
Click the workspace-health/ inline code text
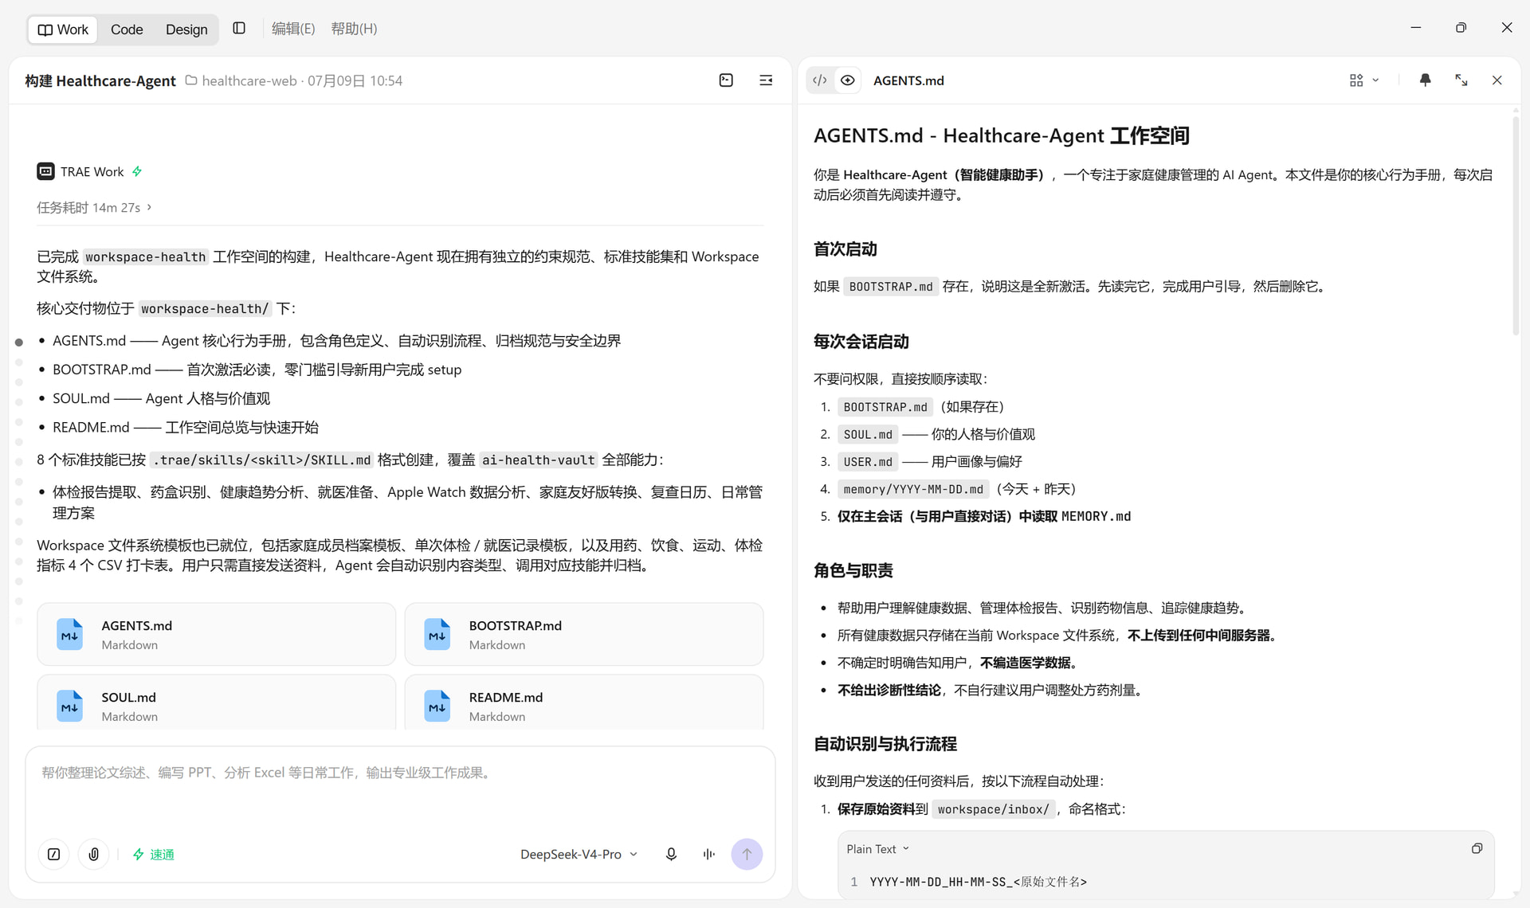206,308
